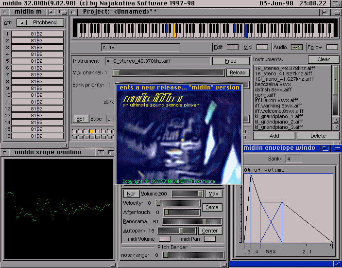Click channel 1 pitchbend slider showing 8192
342x268 pixels.
(x=37, y=34)
